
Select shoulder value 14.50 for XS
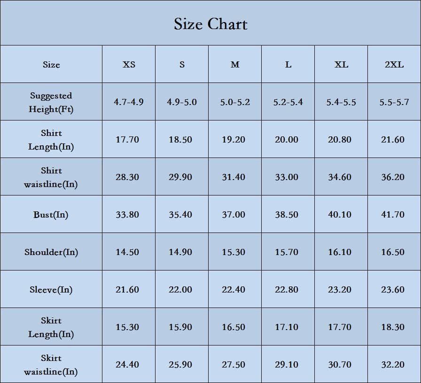[x=127, y=252]
